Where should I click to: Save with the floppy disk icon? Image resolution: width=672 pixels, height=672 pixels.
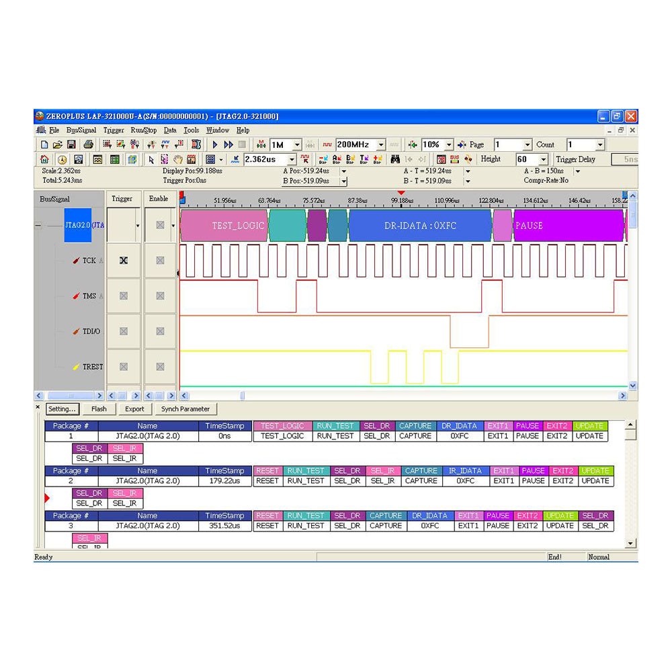click(x=72, y=145)
